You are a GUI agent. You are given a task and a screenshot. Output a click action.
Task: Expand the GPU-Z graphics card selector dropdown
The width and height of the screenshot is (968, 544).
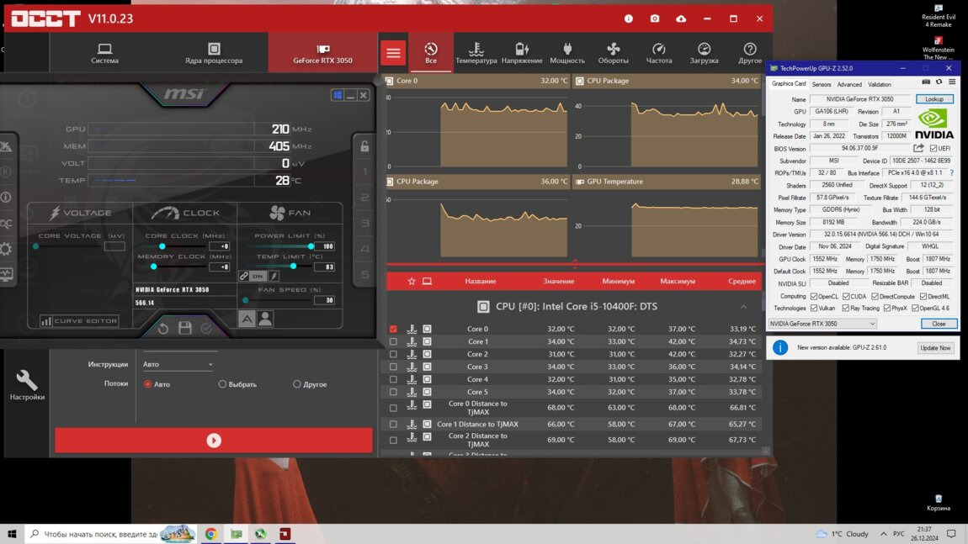point(822,324)
